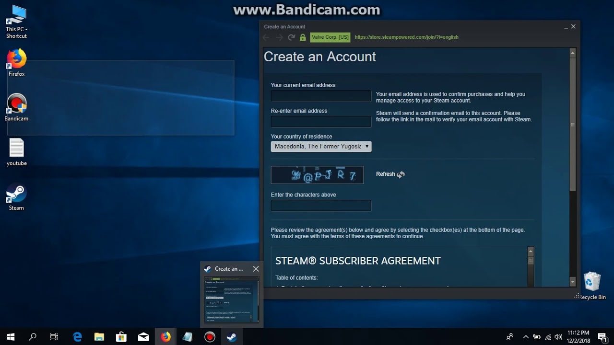Go forward in the Steam browser window
614x345 pixels.
pyautogui.click(x=279, y=37)
